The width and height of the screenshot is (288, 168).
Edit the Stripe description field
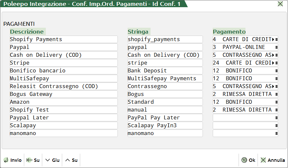[63, 63]
